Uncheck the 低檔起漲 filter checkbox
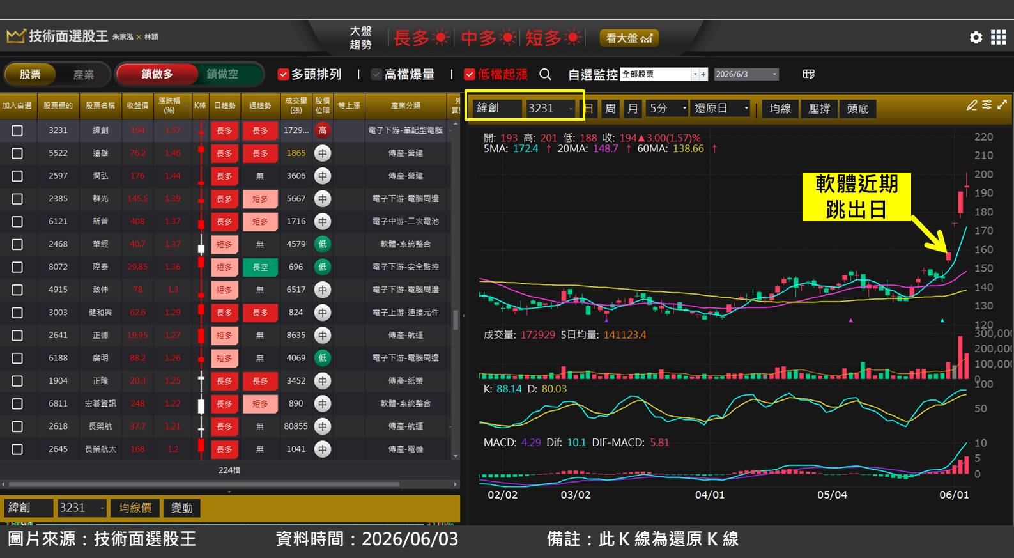 point(470,74)
